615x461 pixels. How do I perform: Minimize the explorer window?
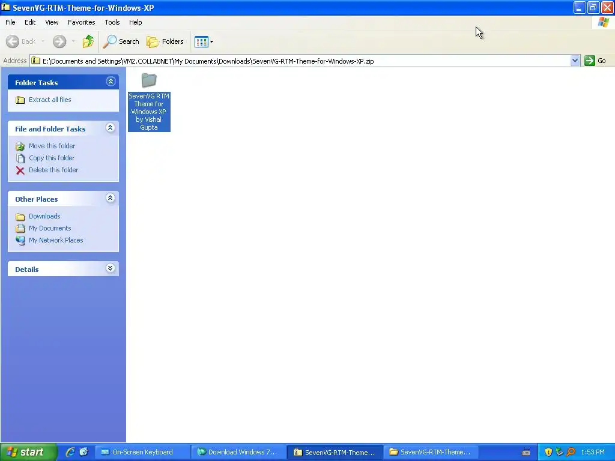click(x=580, y=7)
